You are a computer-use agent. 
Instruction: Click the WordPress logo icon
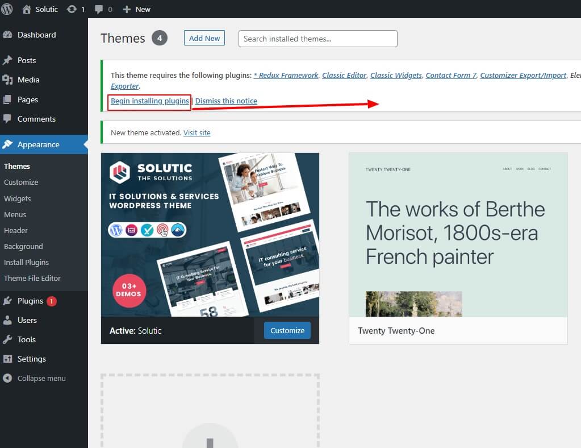pyautogui.click(x=7, y=9)
